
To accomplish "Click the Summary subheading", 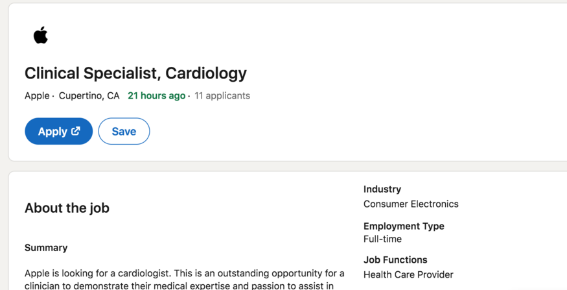I will click(46, 248).
